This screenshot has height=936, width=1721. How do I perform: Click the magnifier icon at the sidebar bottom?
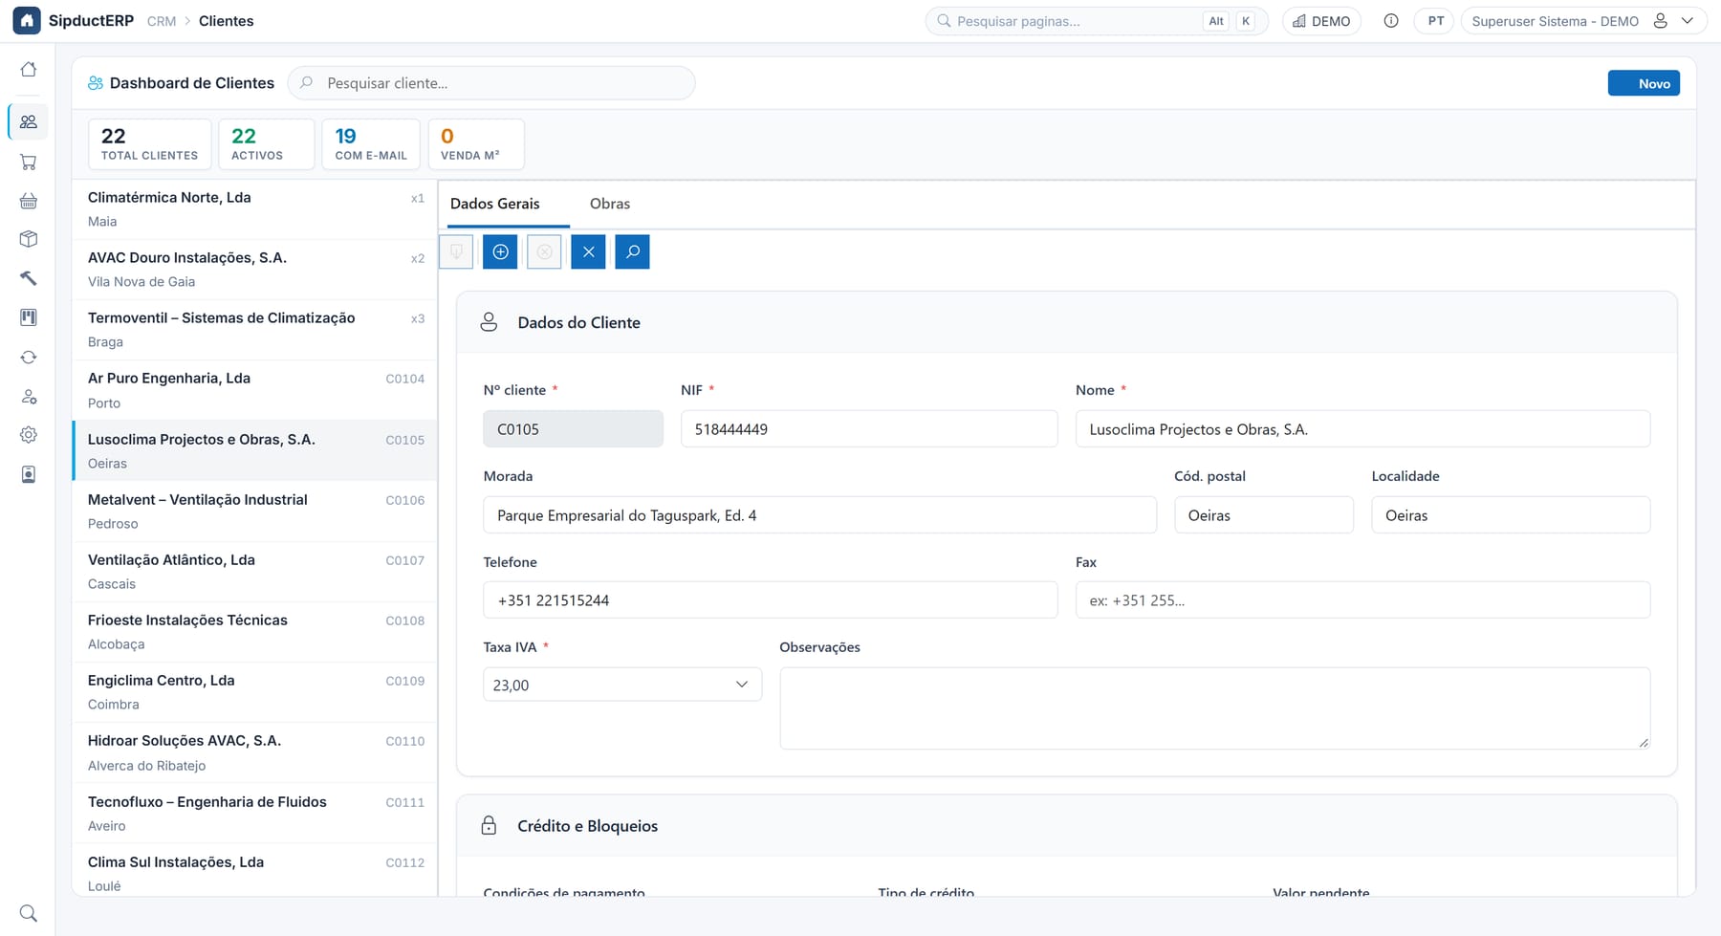click(29, 913)
